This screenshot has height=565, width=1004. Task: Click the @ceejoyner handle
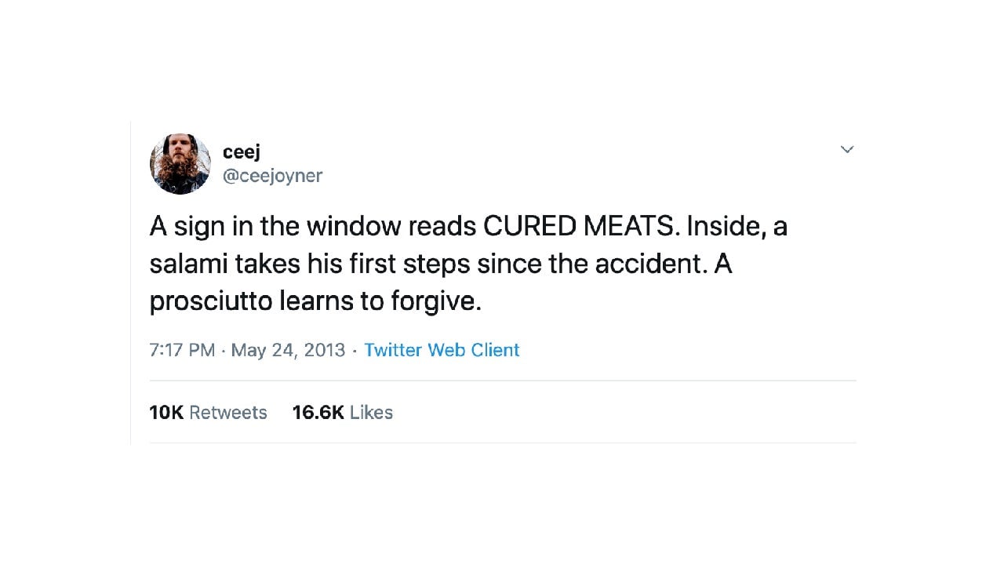pyautogui.click(x=272, y=176)
